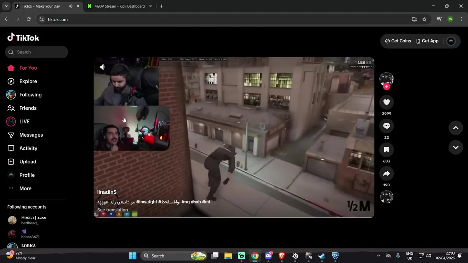Bookmark the video to favorites
The width and height of the screenshot is (468, 263).
(x=386, y=150)
